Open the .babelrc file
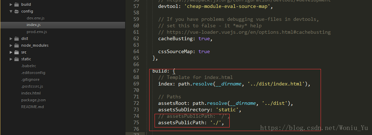 pos(29,66)
